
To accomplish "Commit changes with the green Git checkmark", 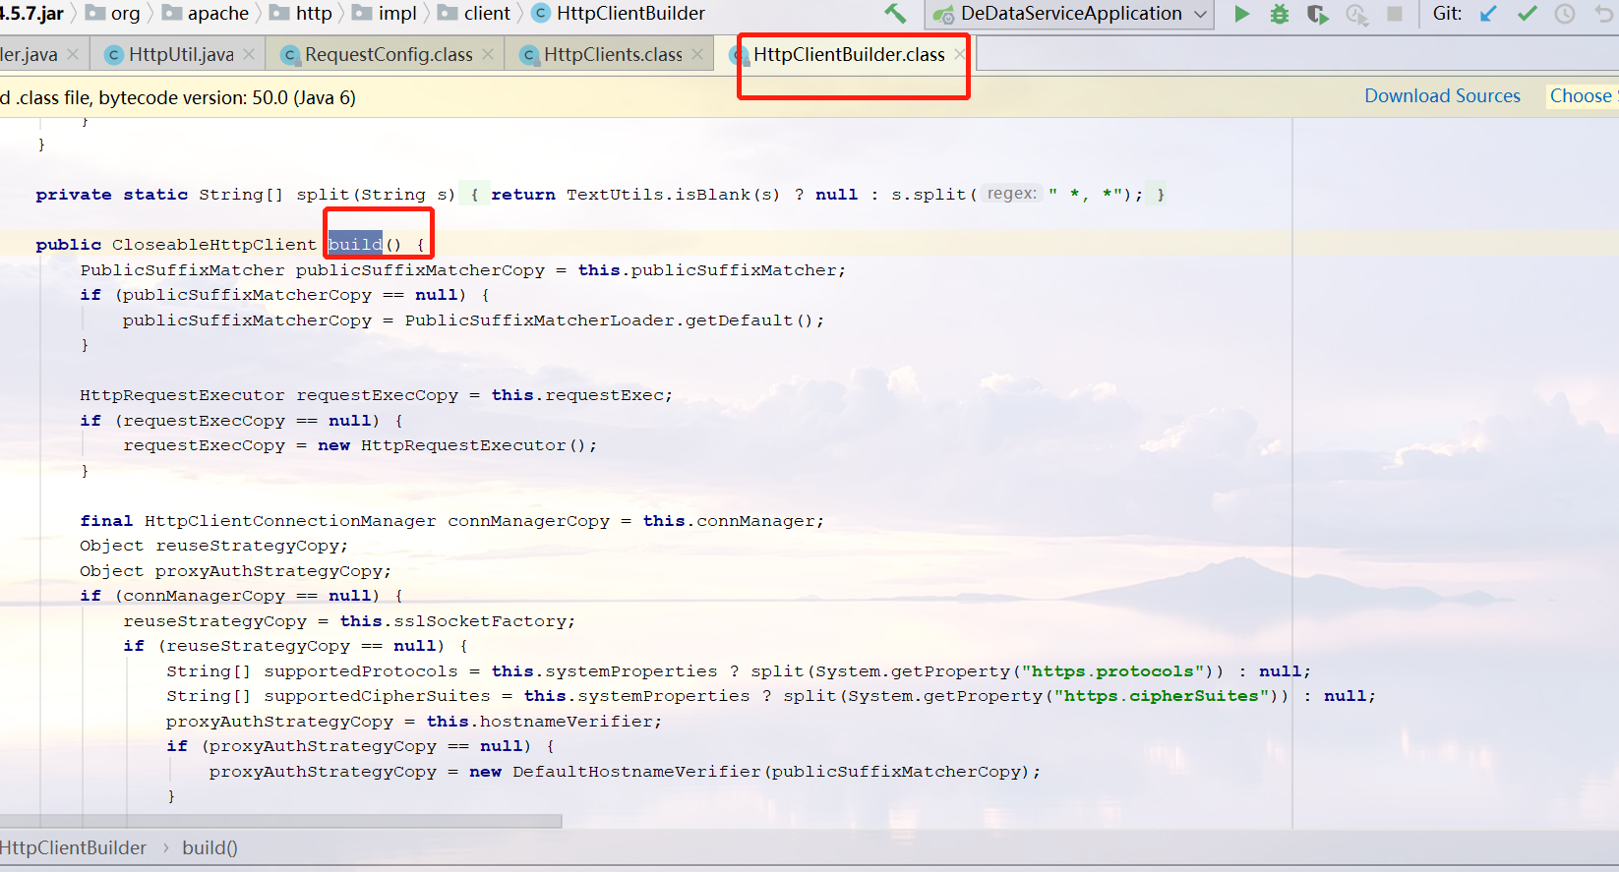I will pyautogui.click(x=1527, y=14).
